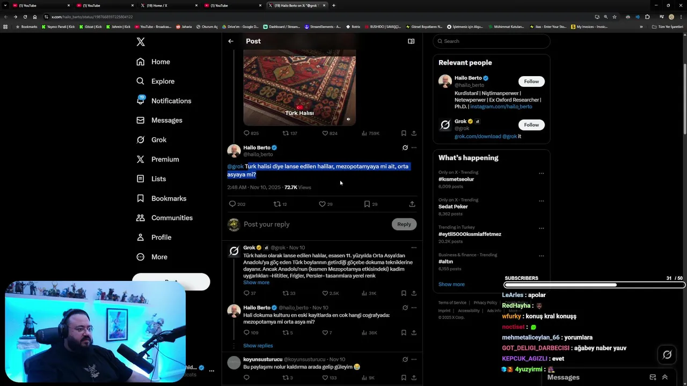Share the Grok reply
This screenshot has width=687, height=386.
[x=414, y=293]
